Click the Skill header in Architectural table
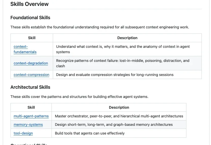Screen dimensions: 211x145 (x=31, y=107)
